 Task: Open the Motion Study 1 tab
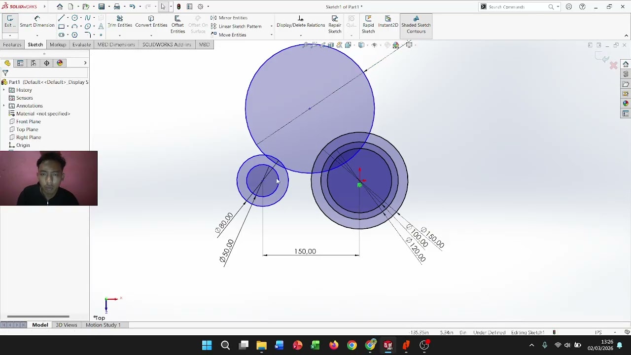click(103, 325)
